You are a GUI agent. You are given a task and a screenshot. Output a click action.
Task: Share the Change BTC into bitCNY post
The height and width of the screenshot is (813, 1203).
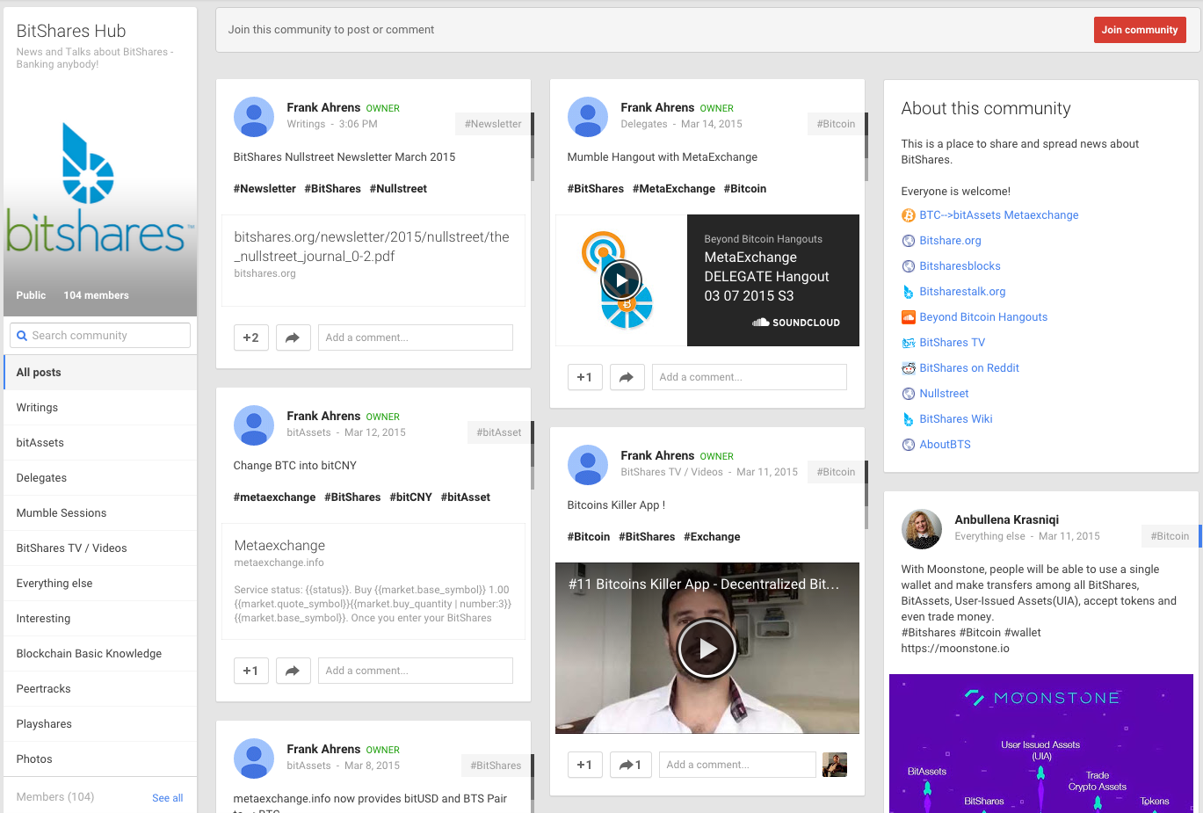[293, 671]
